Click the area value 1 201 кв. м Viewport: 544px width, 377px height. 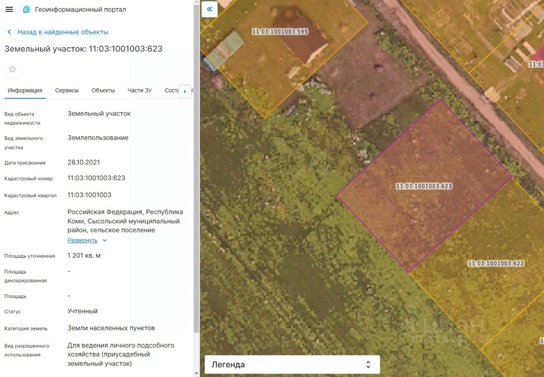coord(84,255)
